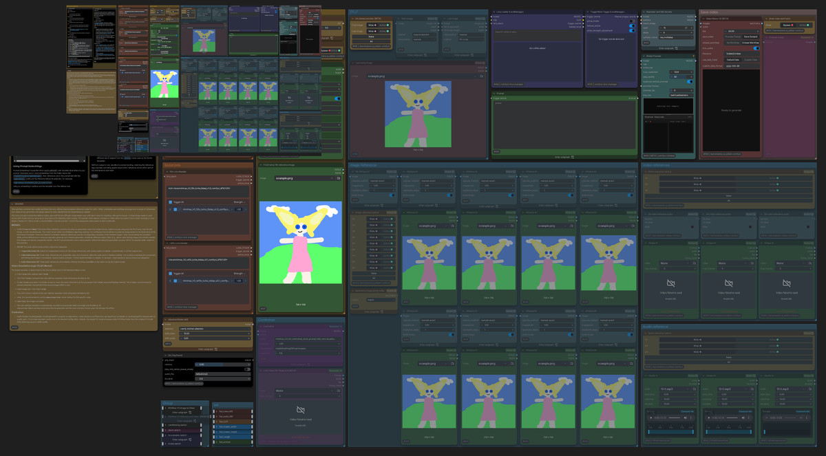
Task: Check Toggle All in the I2V Lora loader
Action: click(x=171, y=202)
